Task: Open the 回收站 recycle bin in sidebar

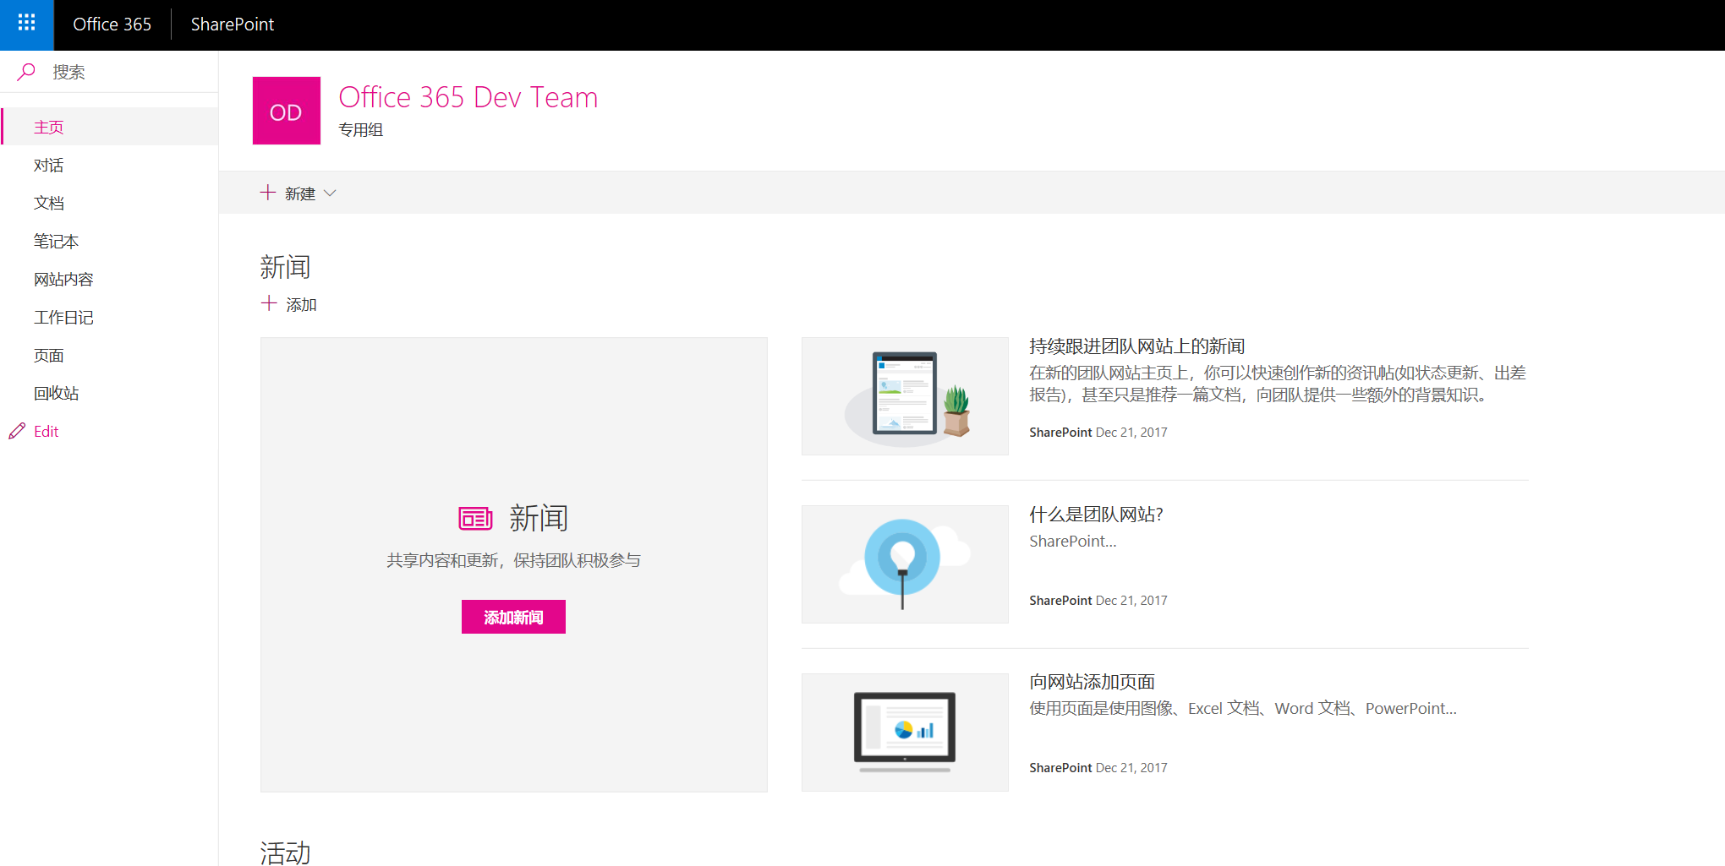Action: click(56, 392)
